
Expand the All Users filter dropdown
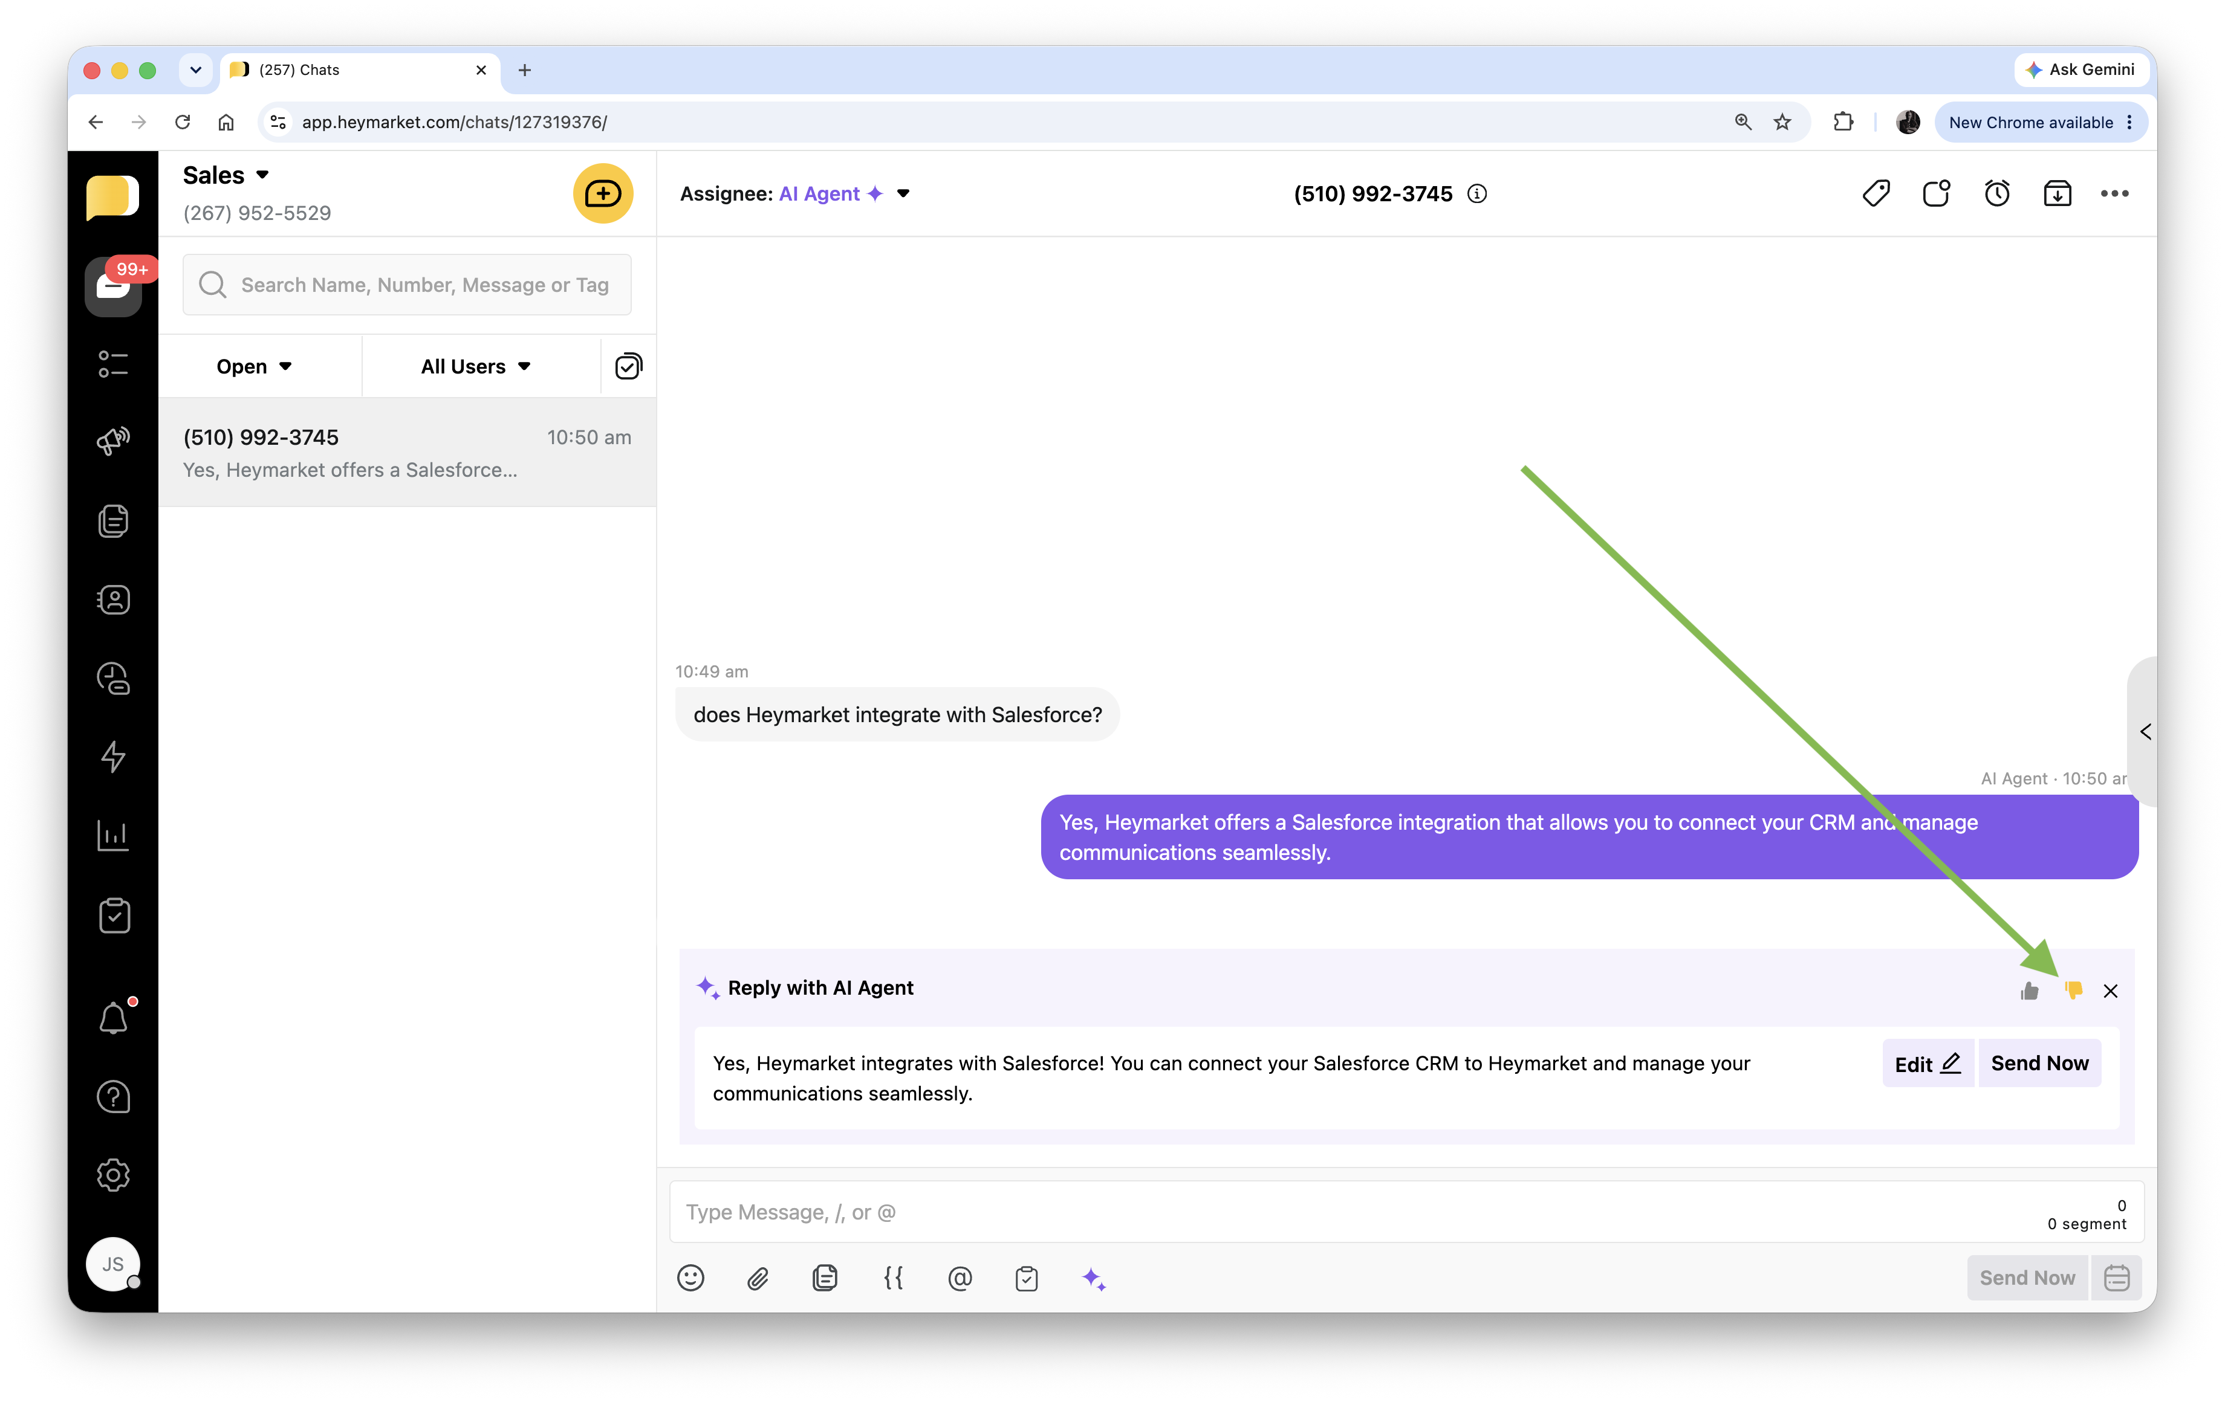pyautogui.click(x=476, y=367)
